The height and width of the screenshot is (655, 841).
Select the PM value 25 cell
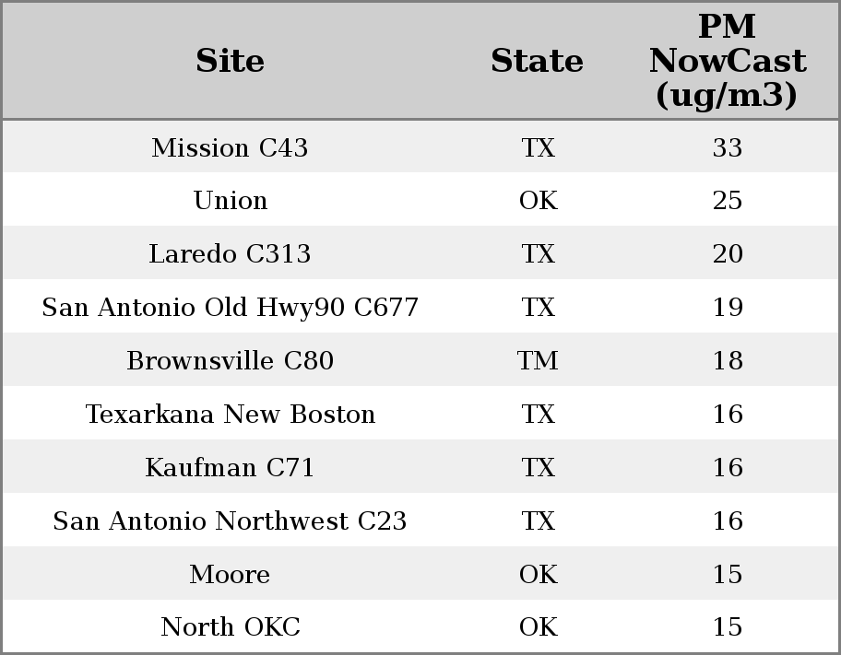pos(727,201)
